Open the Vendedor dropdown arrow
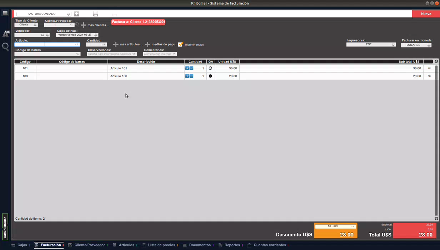Viewport: 440px width, 250px height. tap(47, 35)
